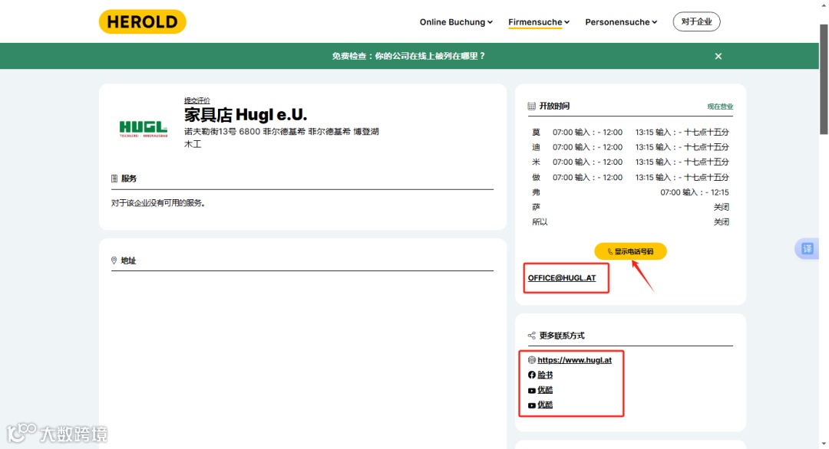
Task: Click the 现在营业 status text
Action: 720,107
